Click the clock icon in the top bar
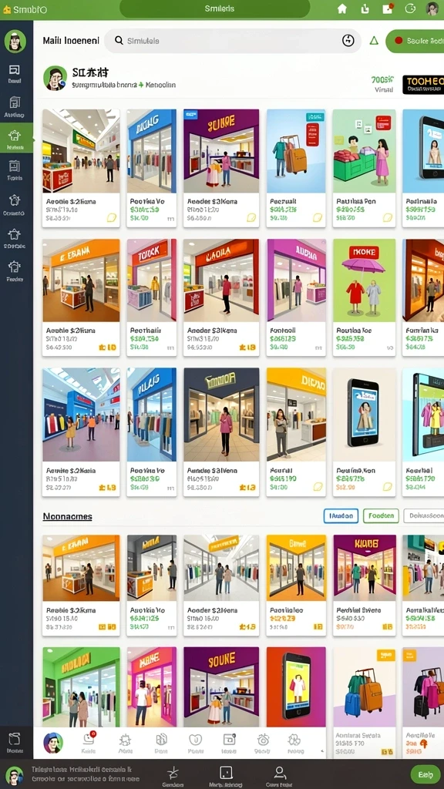The width and height of the screenshot is (444, 789). [x=410, y=8]
